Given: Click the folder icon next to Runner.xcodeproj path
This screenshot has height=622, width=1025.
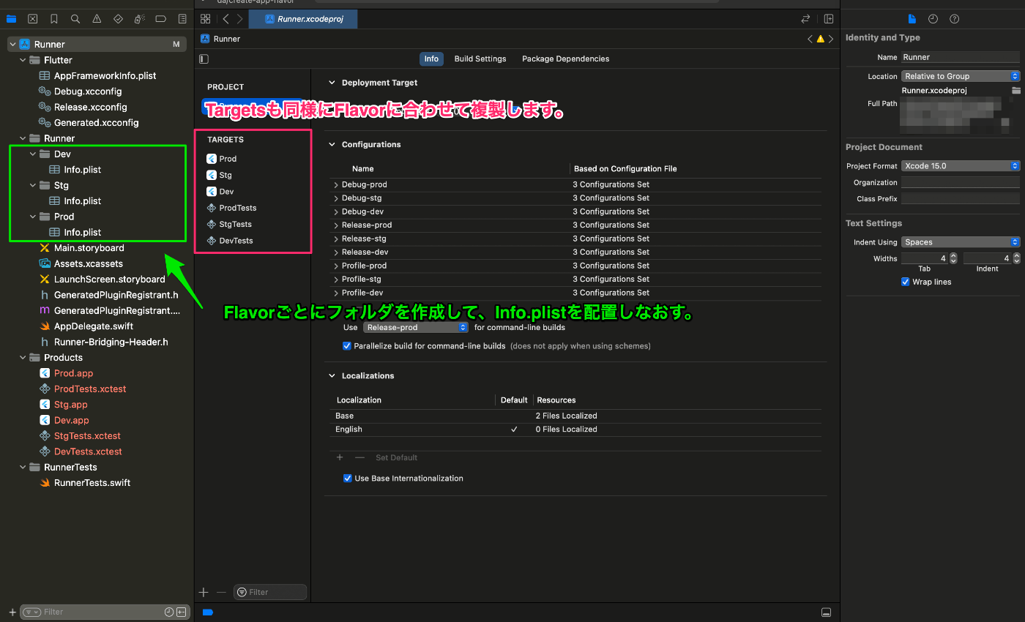Looking at the screenshot, I should click(1015, 90).
